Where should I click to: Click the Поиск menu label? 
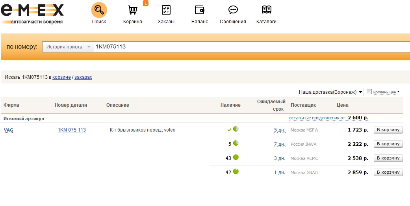coord(99,22)
